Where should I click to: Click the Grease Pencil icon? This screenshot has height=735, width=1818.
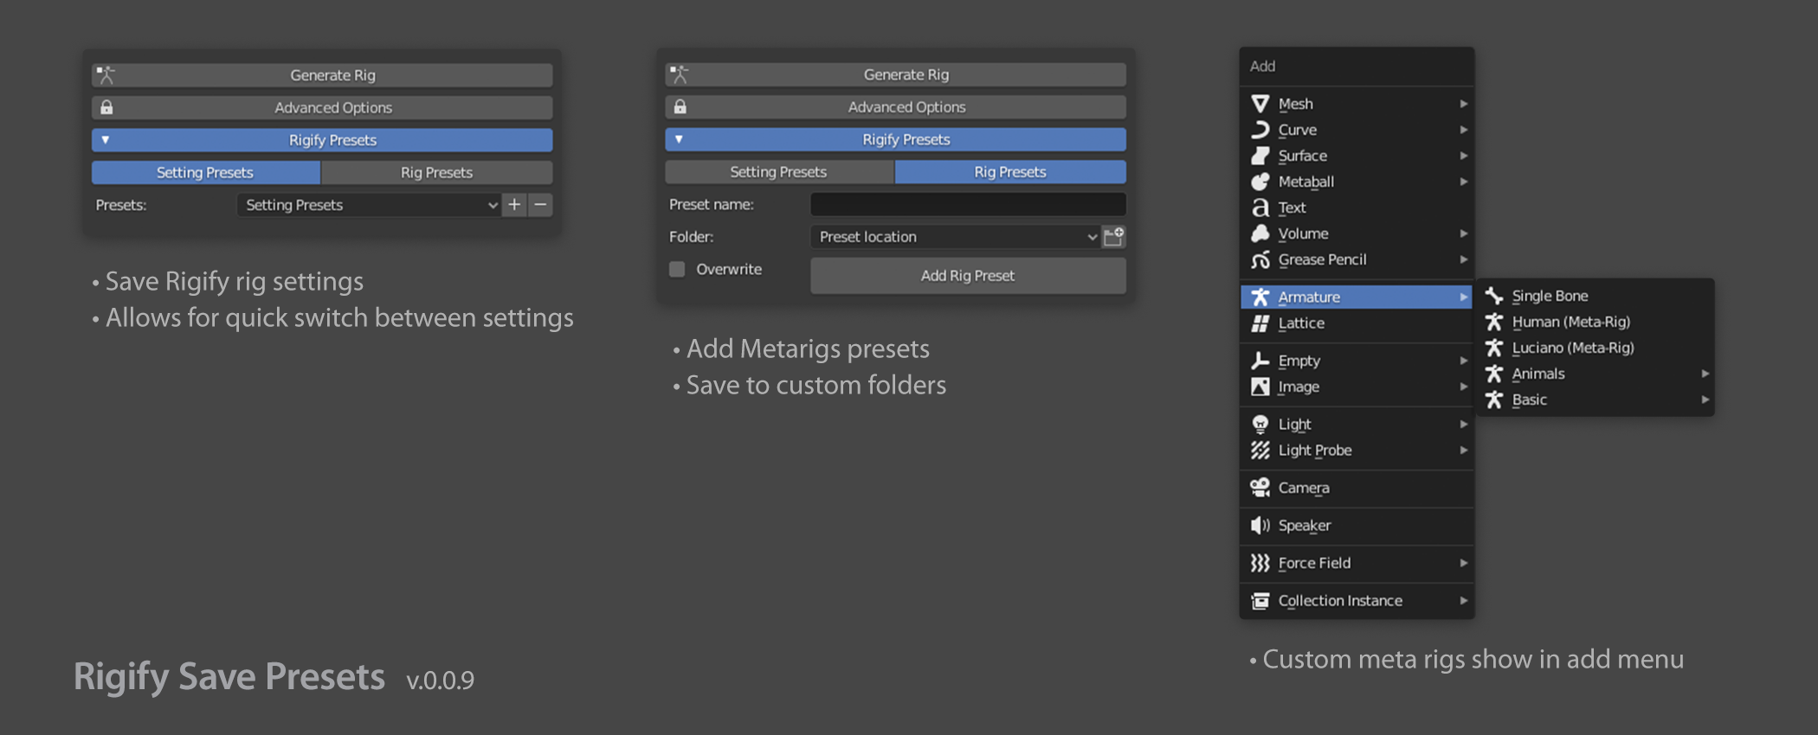[x=1260, y=259]
